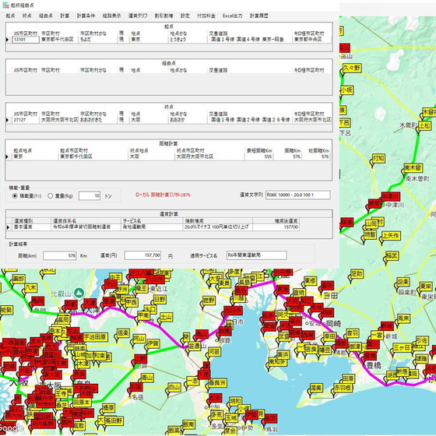Click the yellow 南木曽 map marker
Viewport: 436px width, 436px height.
tap(413, 168)
